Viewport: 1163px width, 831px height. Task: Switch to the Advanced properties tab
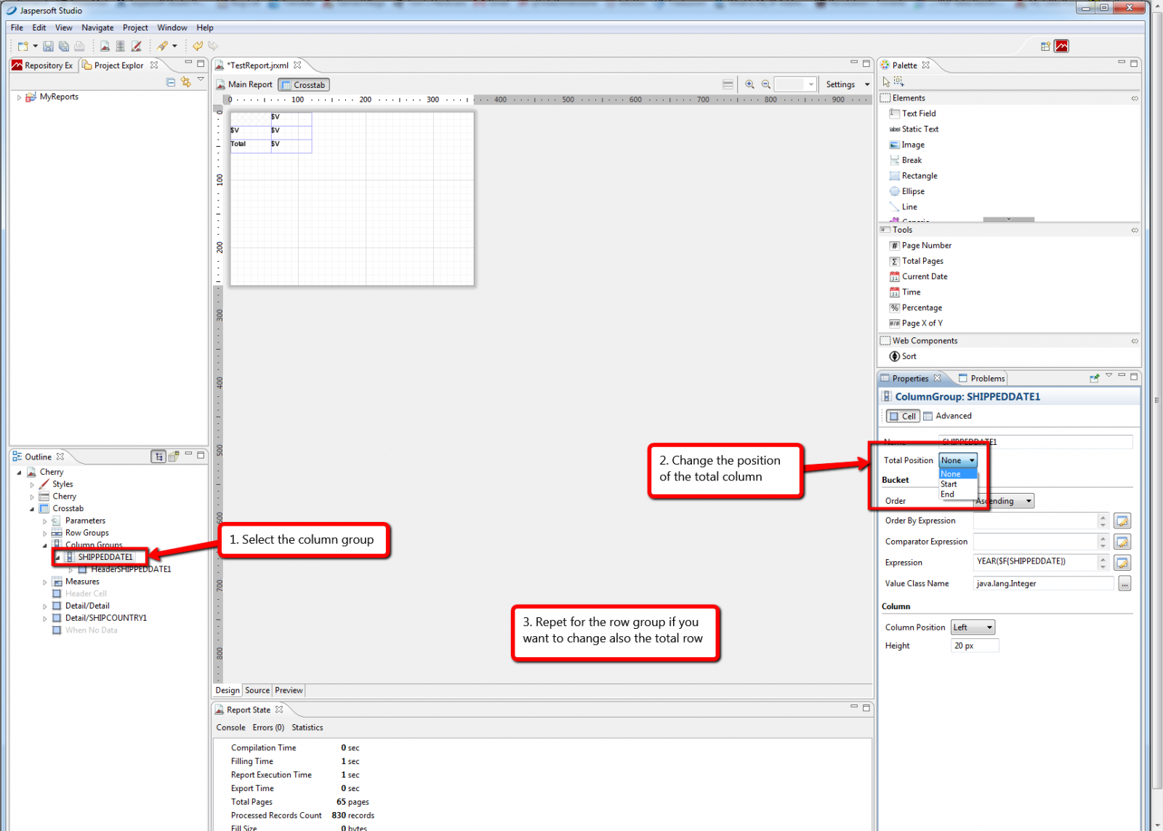pos(948,416)
